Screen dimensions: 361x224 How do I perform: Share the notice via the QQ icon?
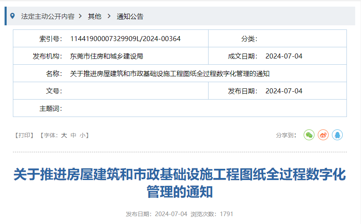pos(337,135)
